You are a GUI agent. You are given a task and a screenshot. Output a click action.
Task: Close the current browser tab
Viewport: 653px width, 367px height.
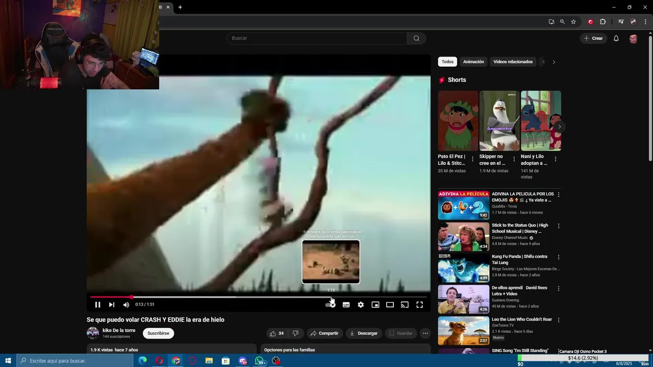point(168,7)
